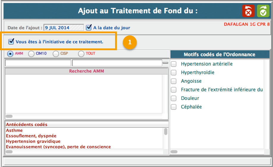
Task: Toggle 'Vous êtes à l'initiative de ce traitement'
Action: pyautogui.click(x=11, y=42)
